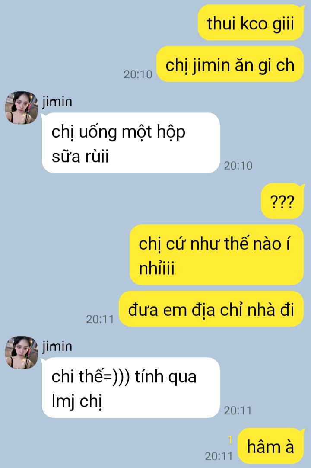Screen dimensions: 311x468
Task: Select the 'thui kco giii' yellow bubble
Action: click(251, 22)
